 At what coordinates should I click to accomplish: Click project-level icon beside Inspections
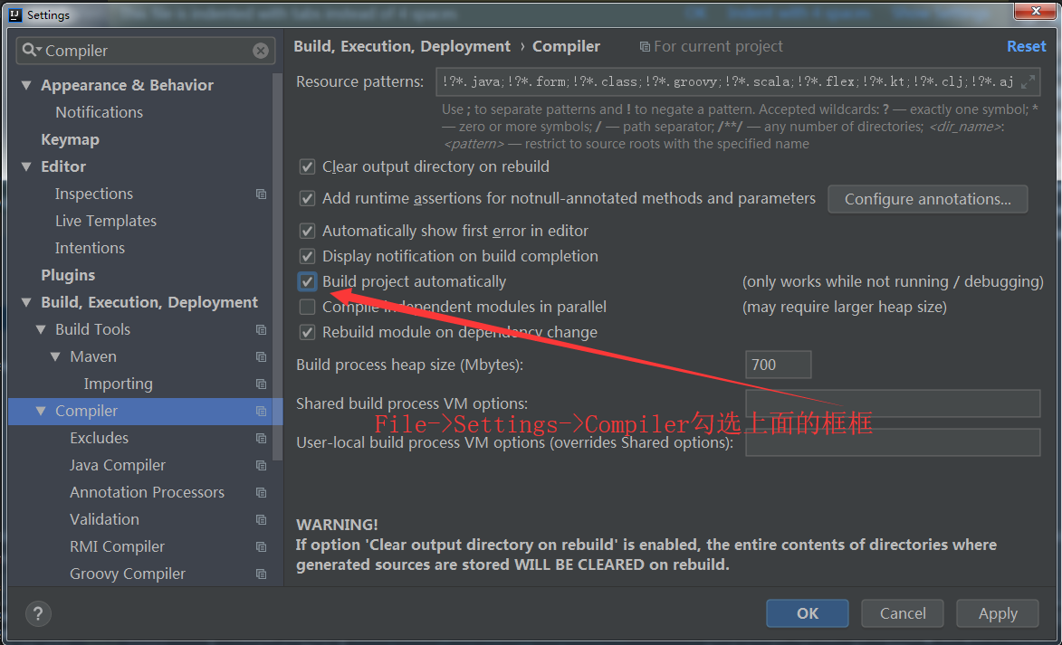pyautogui.click(x=262, y=194)
